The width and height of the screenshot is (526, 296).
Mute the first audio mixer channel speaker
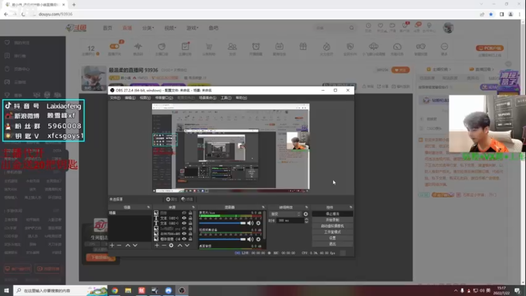tap(251, 223)
